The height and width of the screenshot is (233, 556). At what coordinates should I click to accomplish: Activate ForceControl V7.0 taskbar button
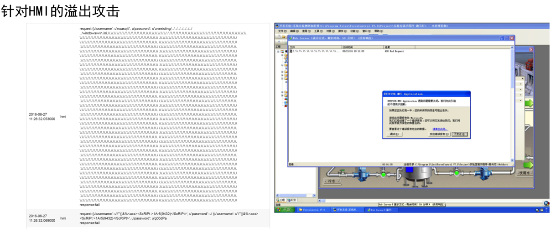tap(313, 210)
